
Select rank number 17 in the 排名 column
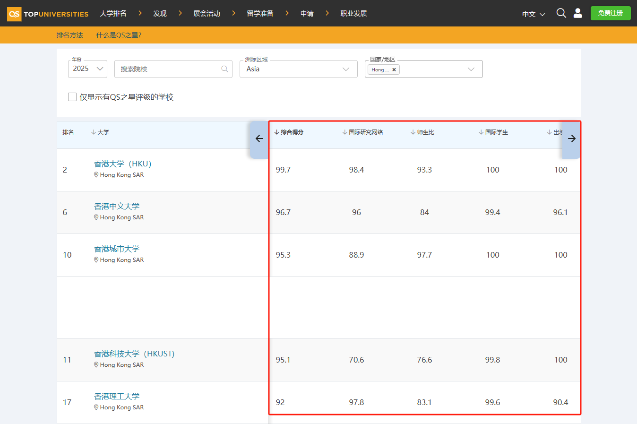click(x=67, y=402)
